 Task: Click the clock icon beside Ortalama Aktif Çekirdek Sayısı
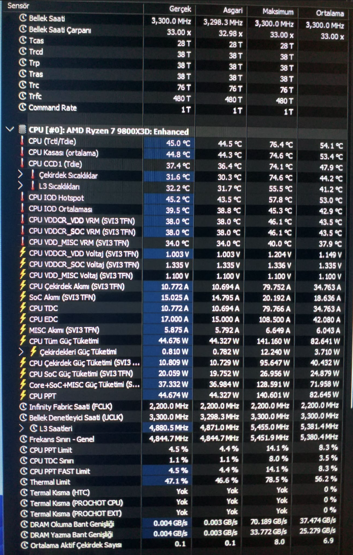pyautogui.click(x=24, y=546)
